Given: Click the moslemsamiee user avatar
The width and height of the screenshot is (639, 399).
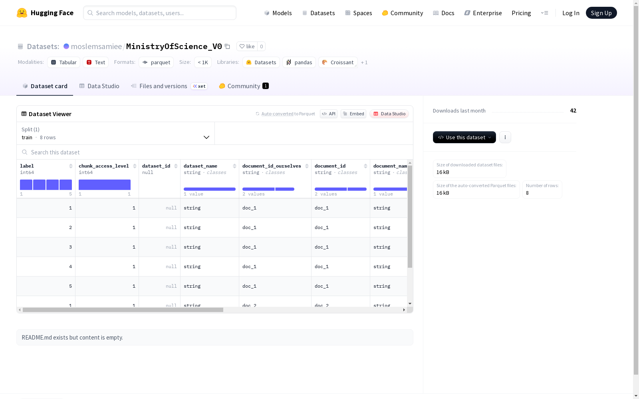Looking at the screenshot, I should click(66, 46).
